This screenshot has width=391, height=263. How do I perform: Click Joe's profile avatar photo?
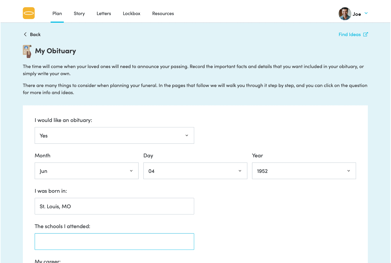(x=345, y=14)
